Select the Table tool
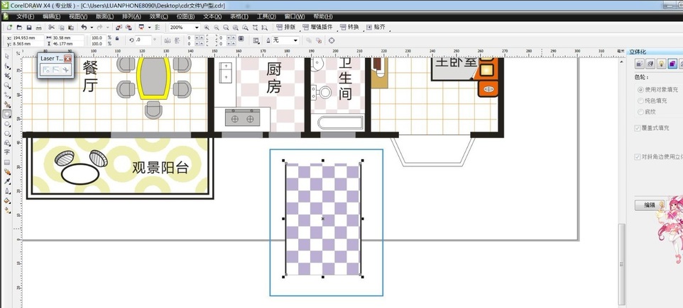This screenshot has height=308, width=683. point(7,162)
